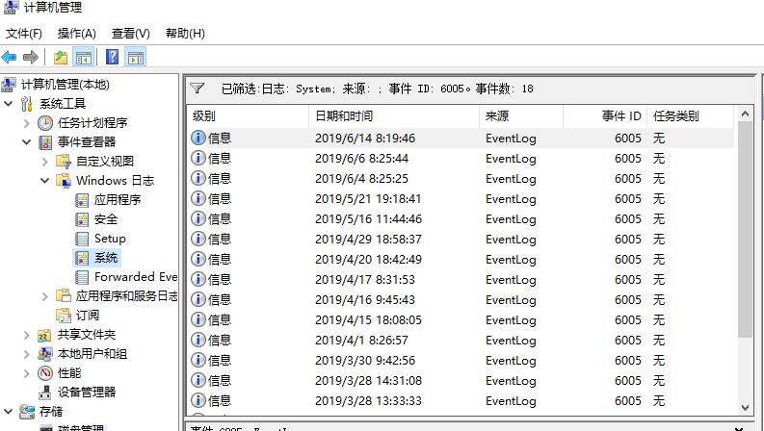Expand the 应用程序和服务日志 node
This screenshot has height=431, width=764.
45,296
